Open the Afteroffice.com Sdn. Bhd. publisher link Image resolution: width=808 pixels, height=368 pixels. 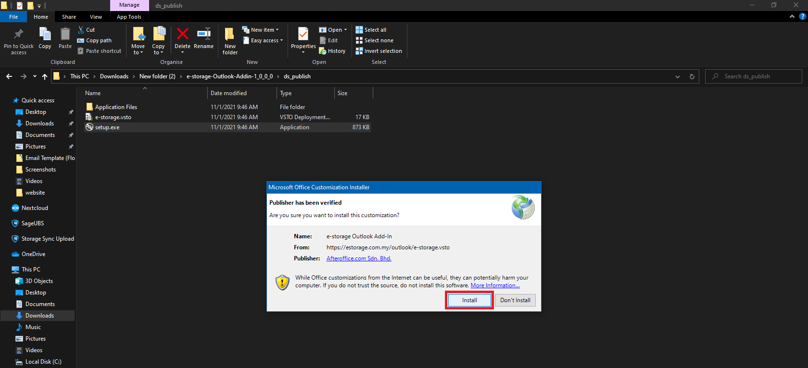[359, 258]
